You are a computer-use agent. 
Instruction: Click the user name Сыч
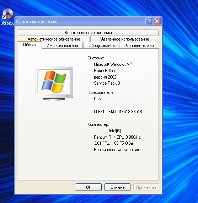(97, 99)
